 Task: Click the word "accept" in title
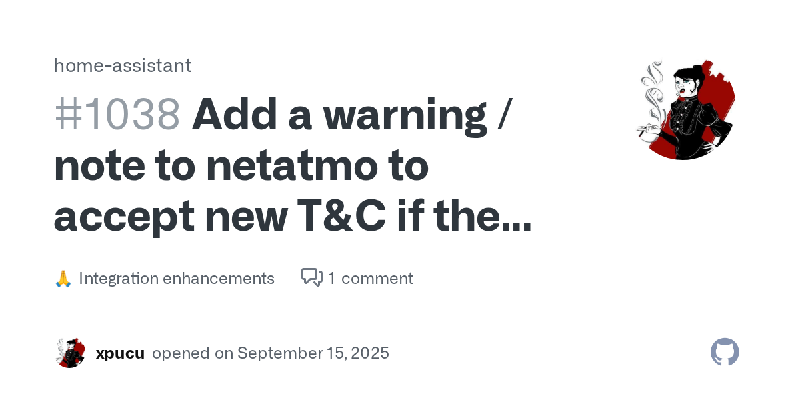[119, 217]
